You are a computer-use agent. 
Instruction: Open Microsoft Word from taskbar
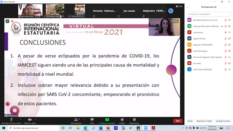coord(100,128)
